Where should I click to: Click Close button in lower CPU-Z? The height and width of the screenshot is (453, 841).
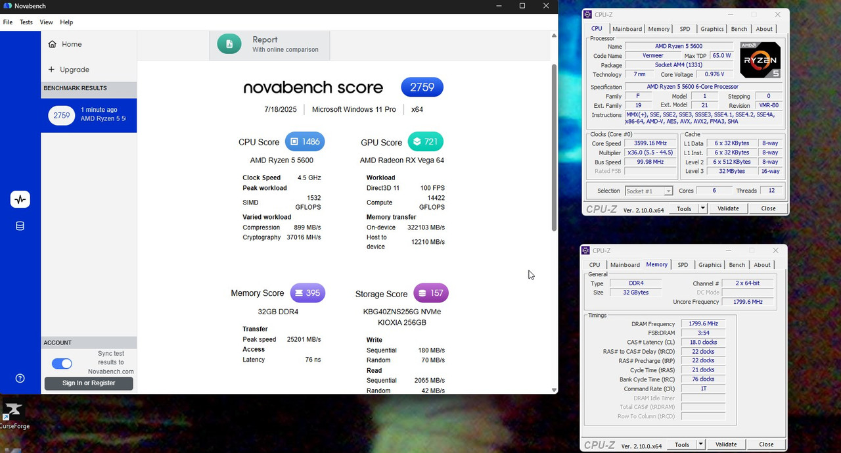pyautogui.click(x=766, y=444)
